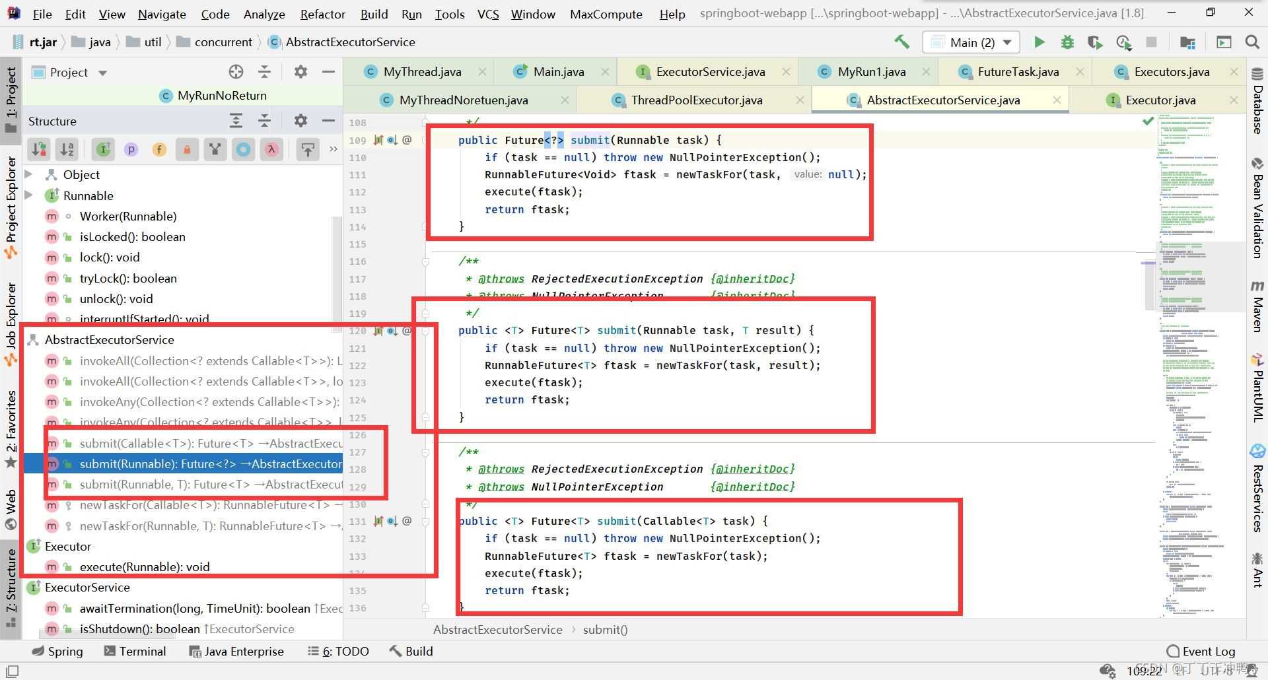Toggle Show Lambdas filter in Structure
The width and height of the screenshot is (1268, 680).
coord(271,150)
